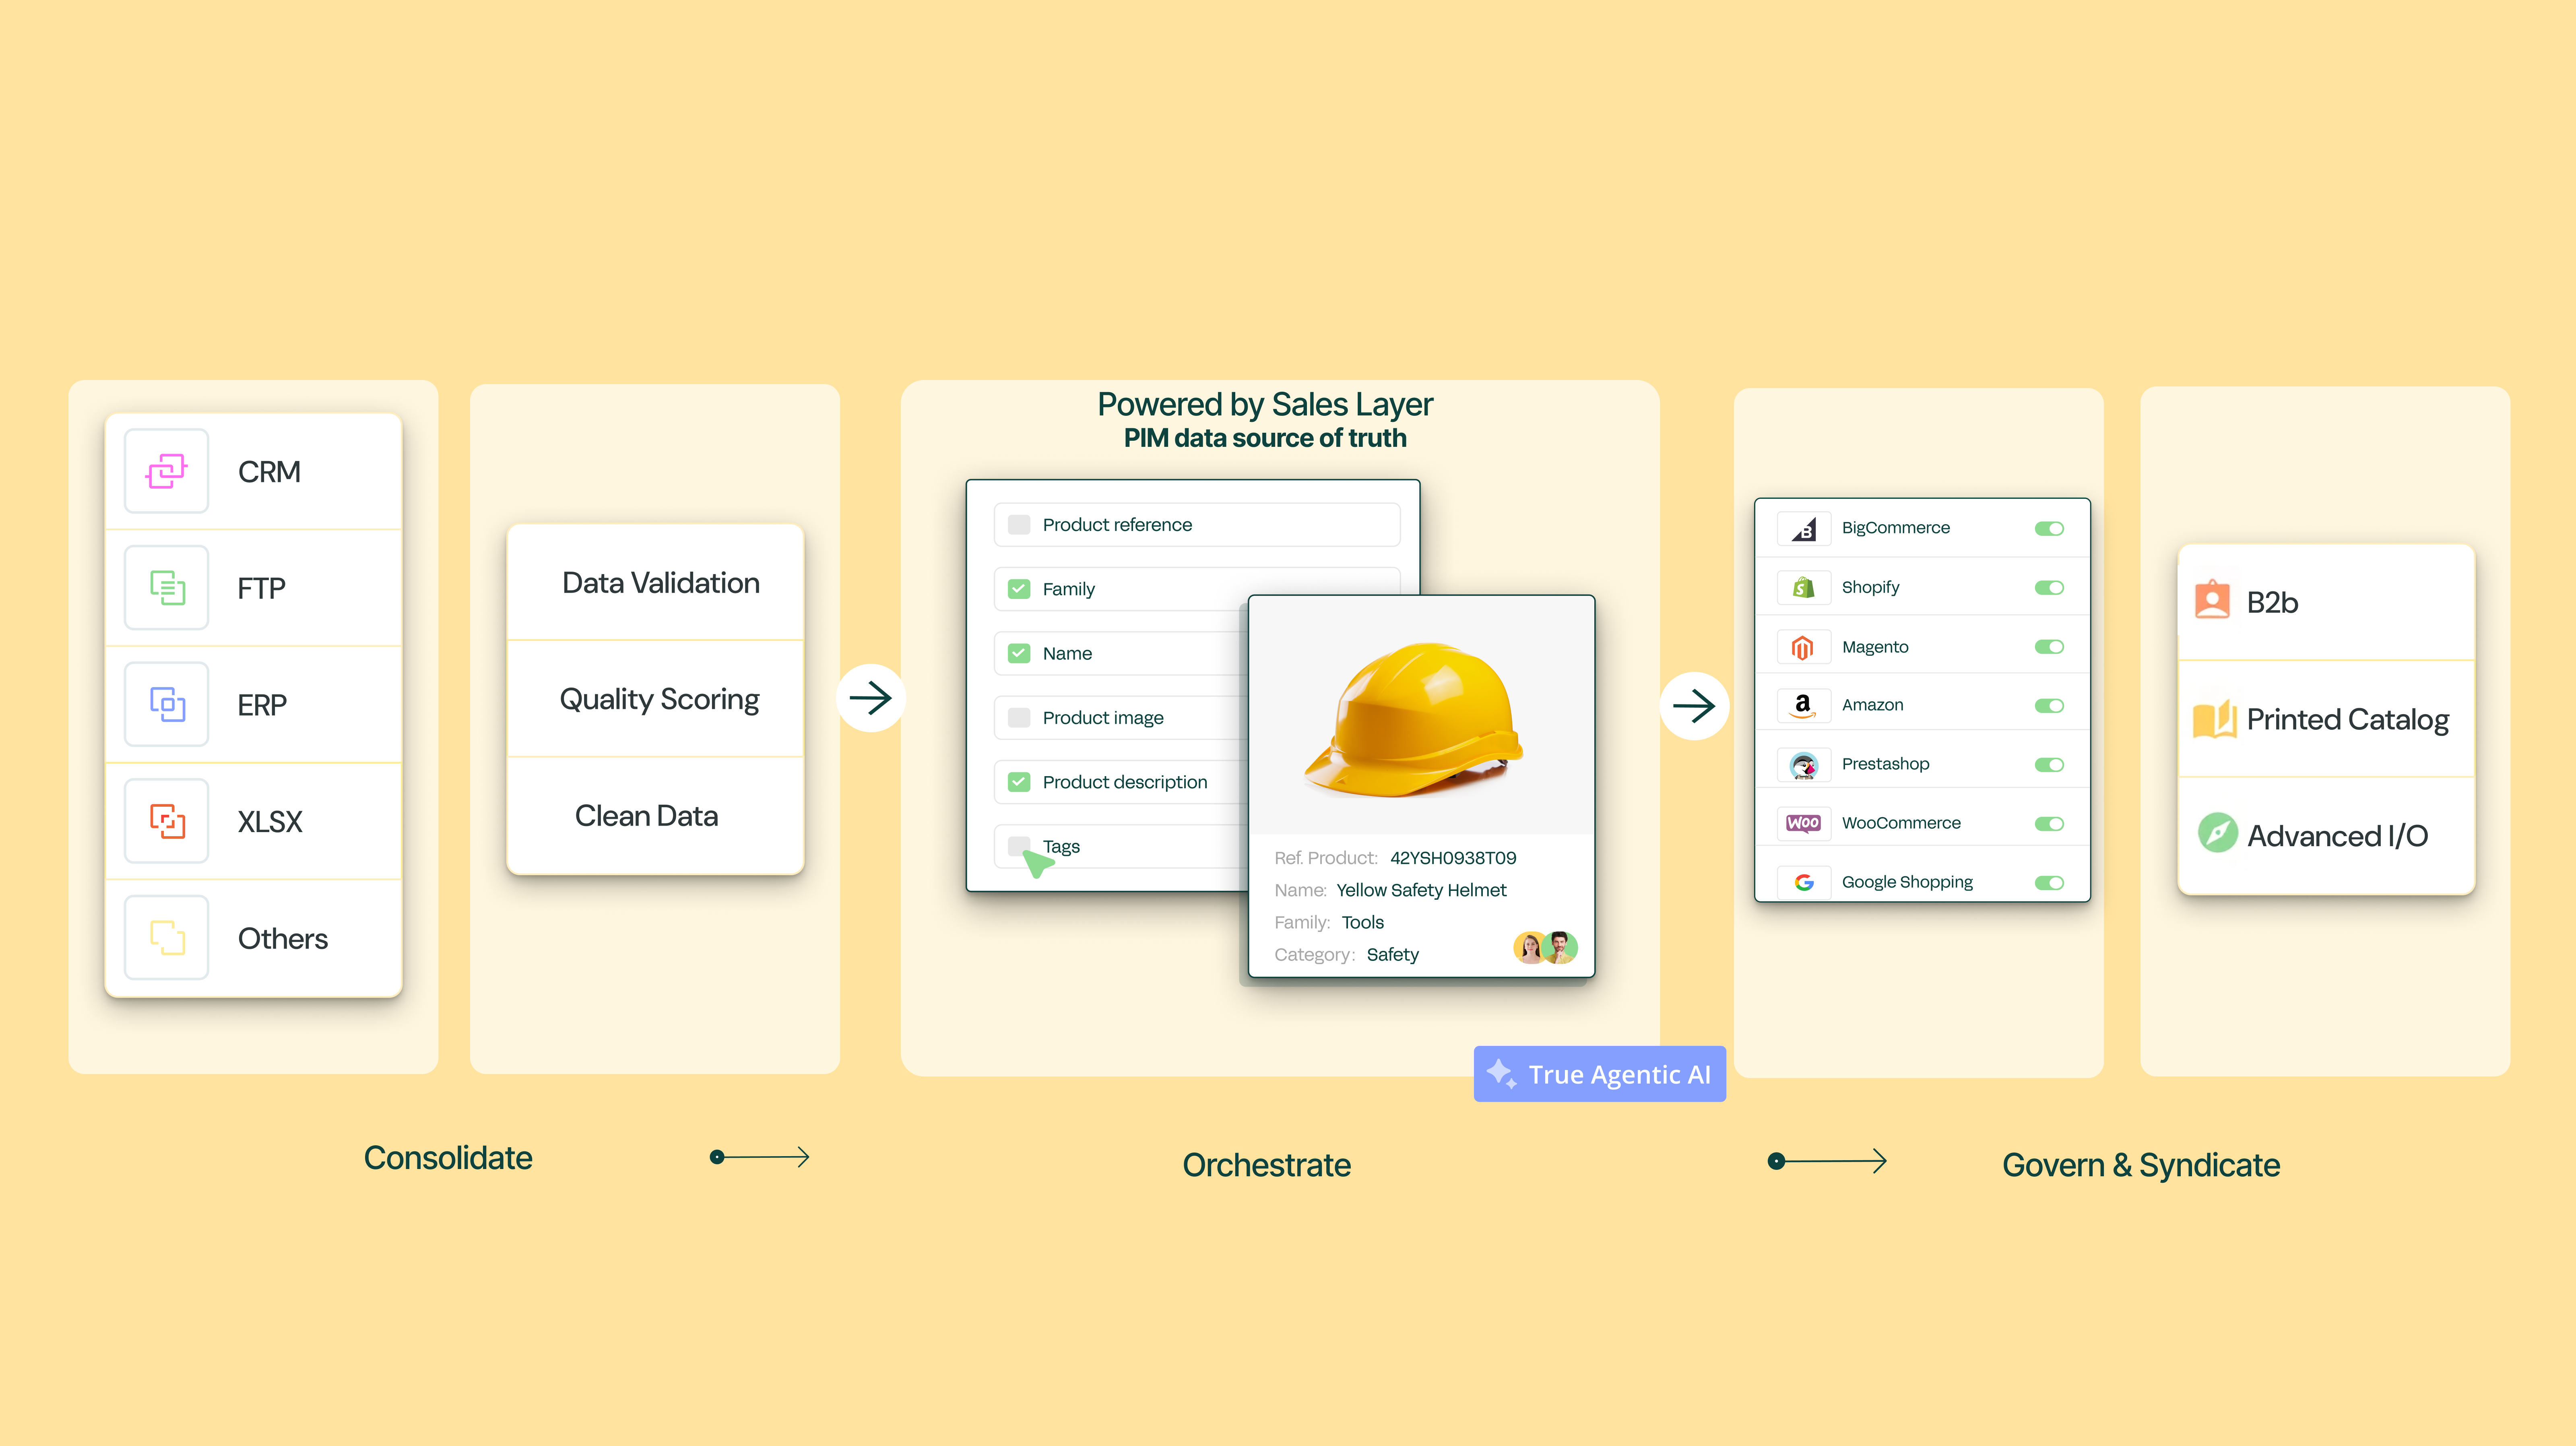Open the B2b output option

tap(2326, 602)
